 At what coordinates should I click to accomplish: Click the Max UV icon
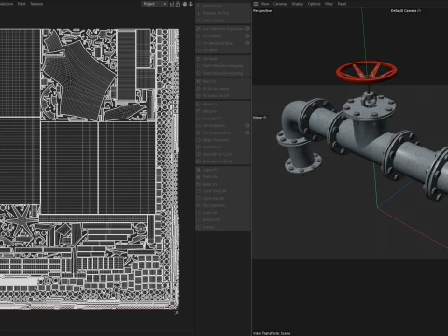(199, 81)
